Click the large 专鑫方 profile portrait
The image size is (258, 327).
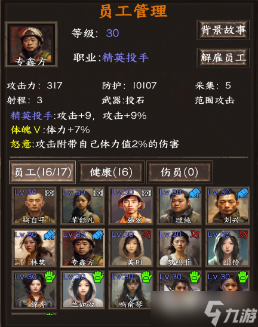pos(31,44)
